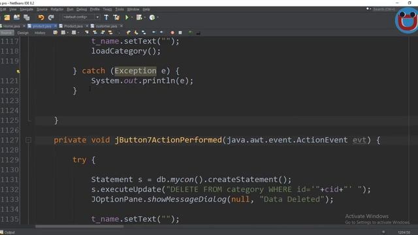418x235 pixels.
Task: Click the loadCategory(); call
Action: [x=126, y=51]
